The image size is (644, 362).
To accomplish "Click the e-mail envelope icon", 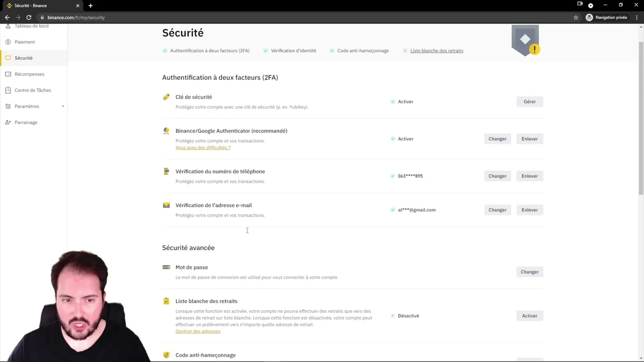I will pos(166,205).
